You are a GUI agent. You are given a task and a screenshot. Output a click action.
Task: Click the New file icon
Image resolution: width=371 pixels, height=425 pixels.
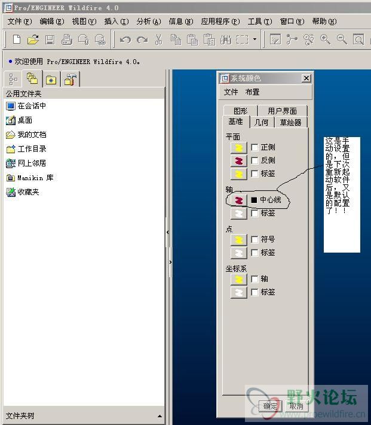point(17,40)
